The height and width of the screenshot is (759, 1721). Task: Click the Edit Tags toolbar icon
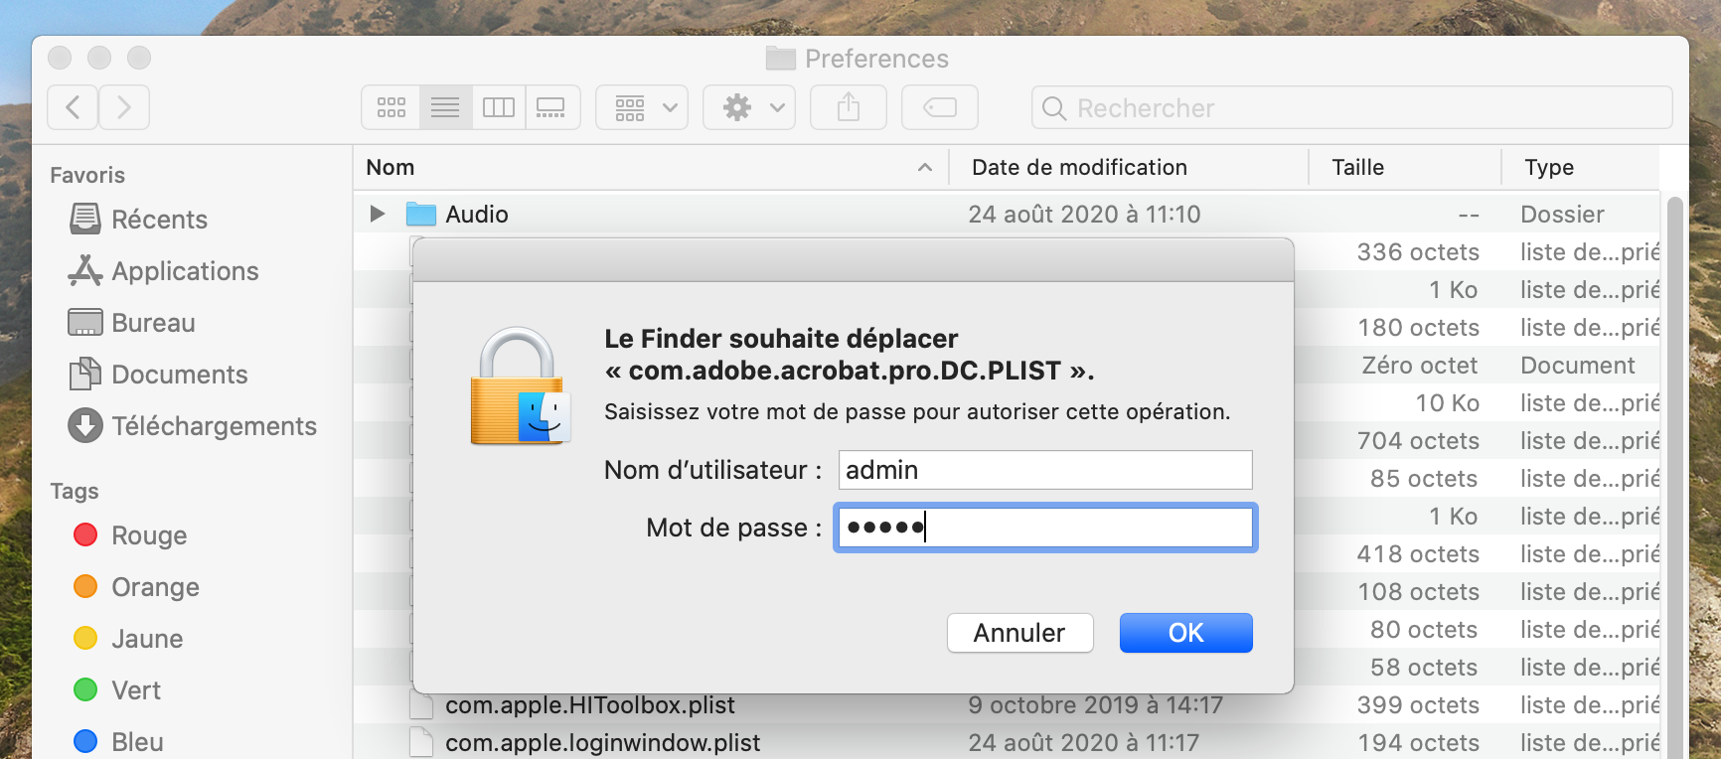tap(939, 107)
